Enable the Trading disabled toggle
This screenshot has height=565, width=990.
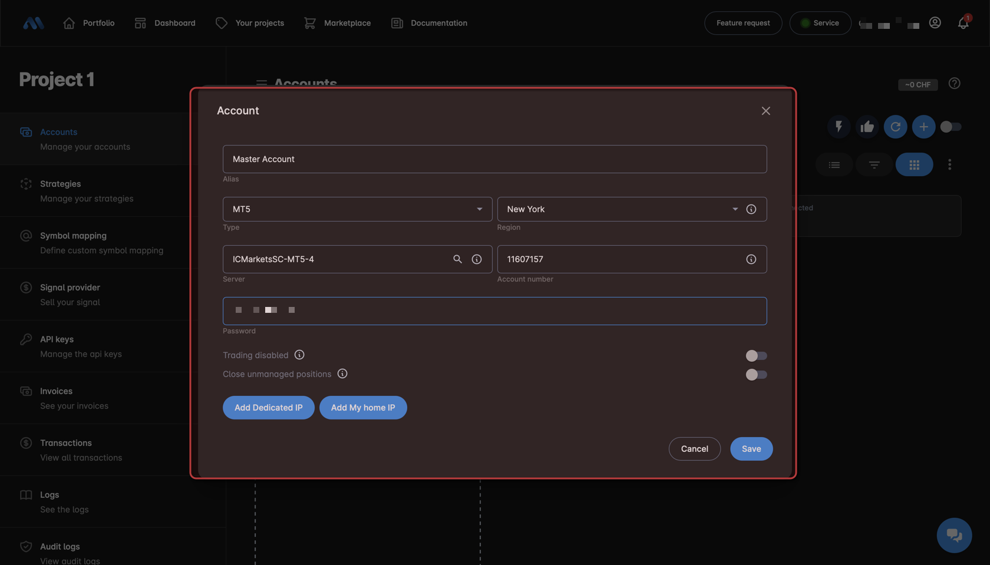coord(756,356)
